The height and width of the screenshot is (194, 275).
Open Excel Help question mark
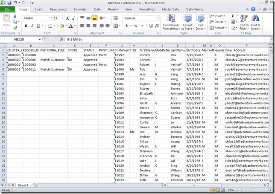tap(253, 9)
